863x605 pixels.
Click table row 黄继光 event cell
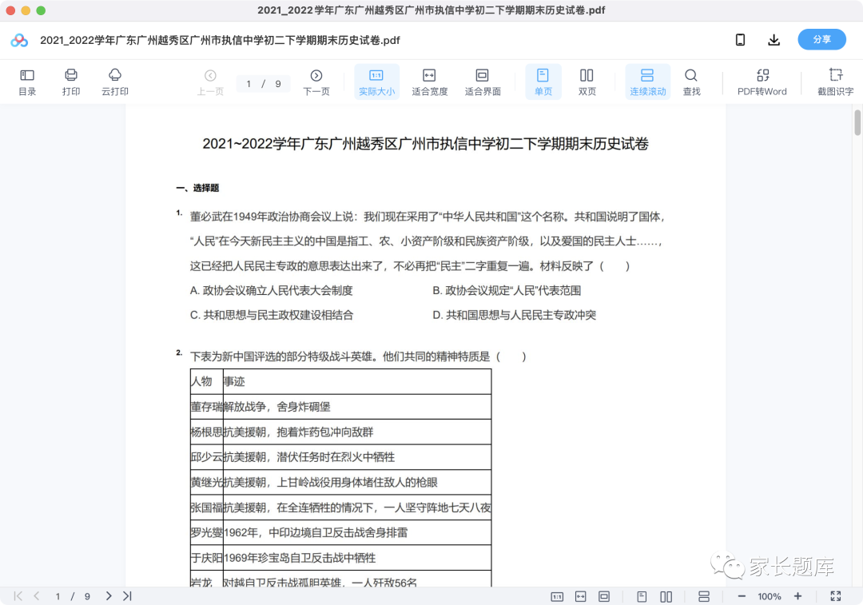(x=357, y=482)
